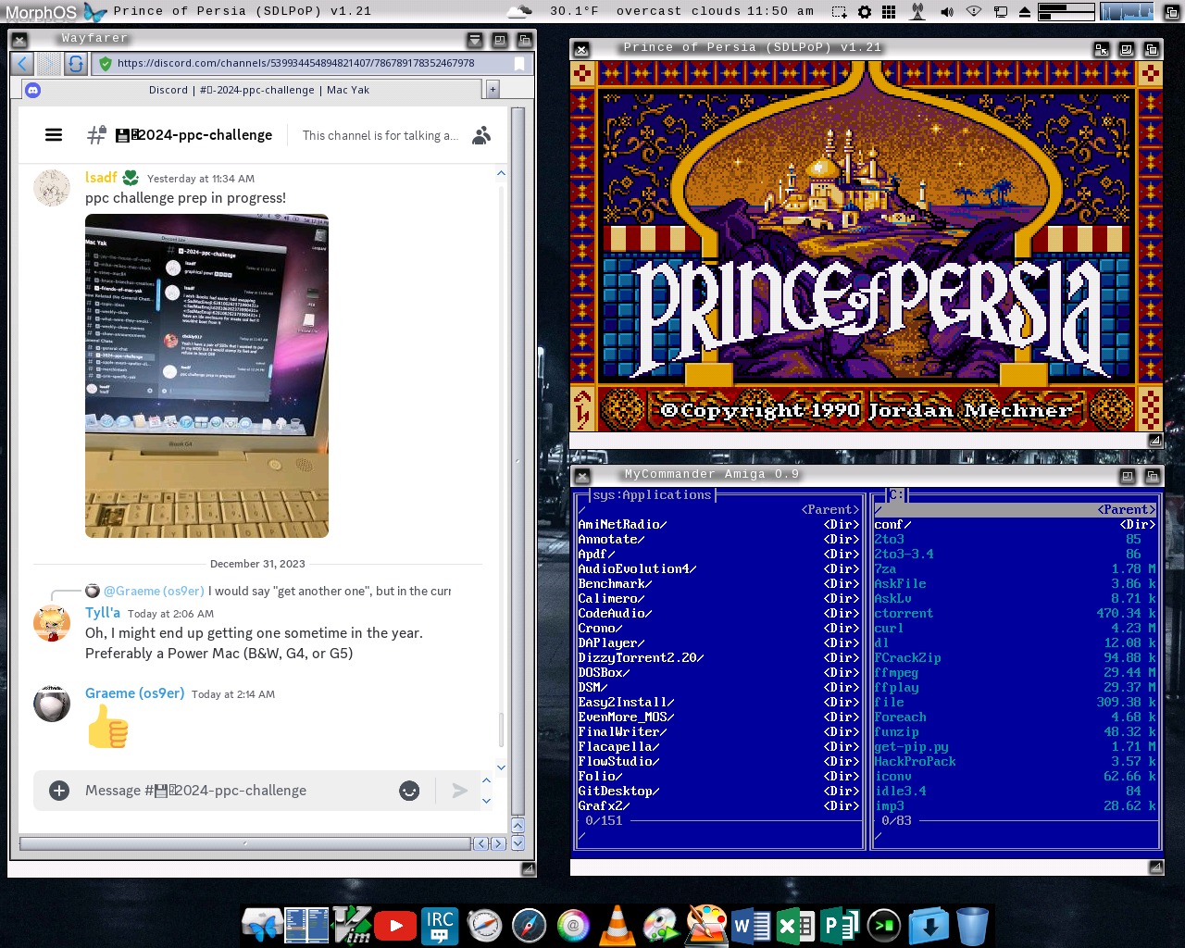Viewport: 1185px width, 948px height.
Task: Open Microsoft Excel from the dock
Action: click(795, 925)
